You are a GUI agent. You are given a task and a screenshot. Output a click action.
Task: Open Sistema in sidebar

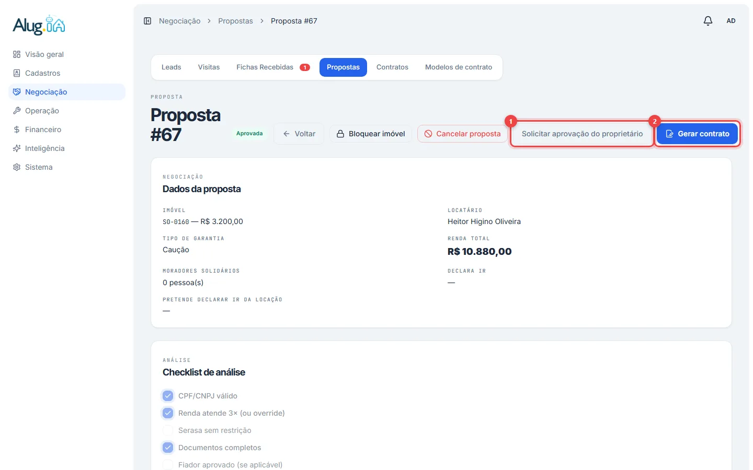[67, 167]
